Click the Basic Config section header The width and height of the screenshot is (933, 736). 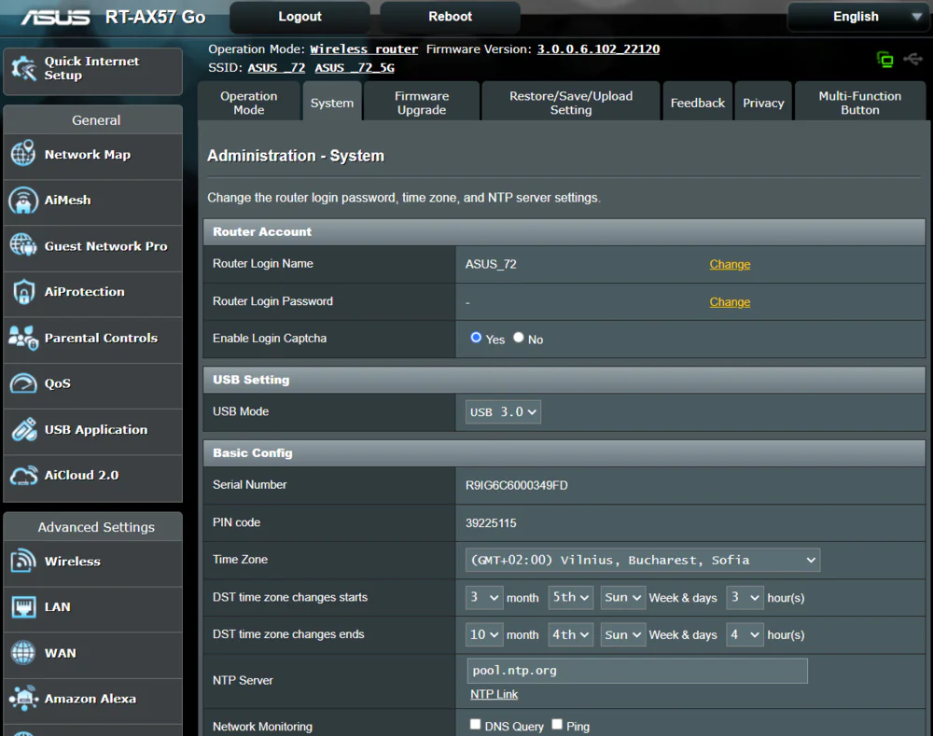pos(564,452)
